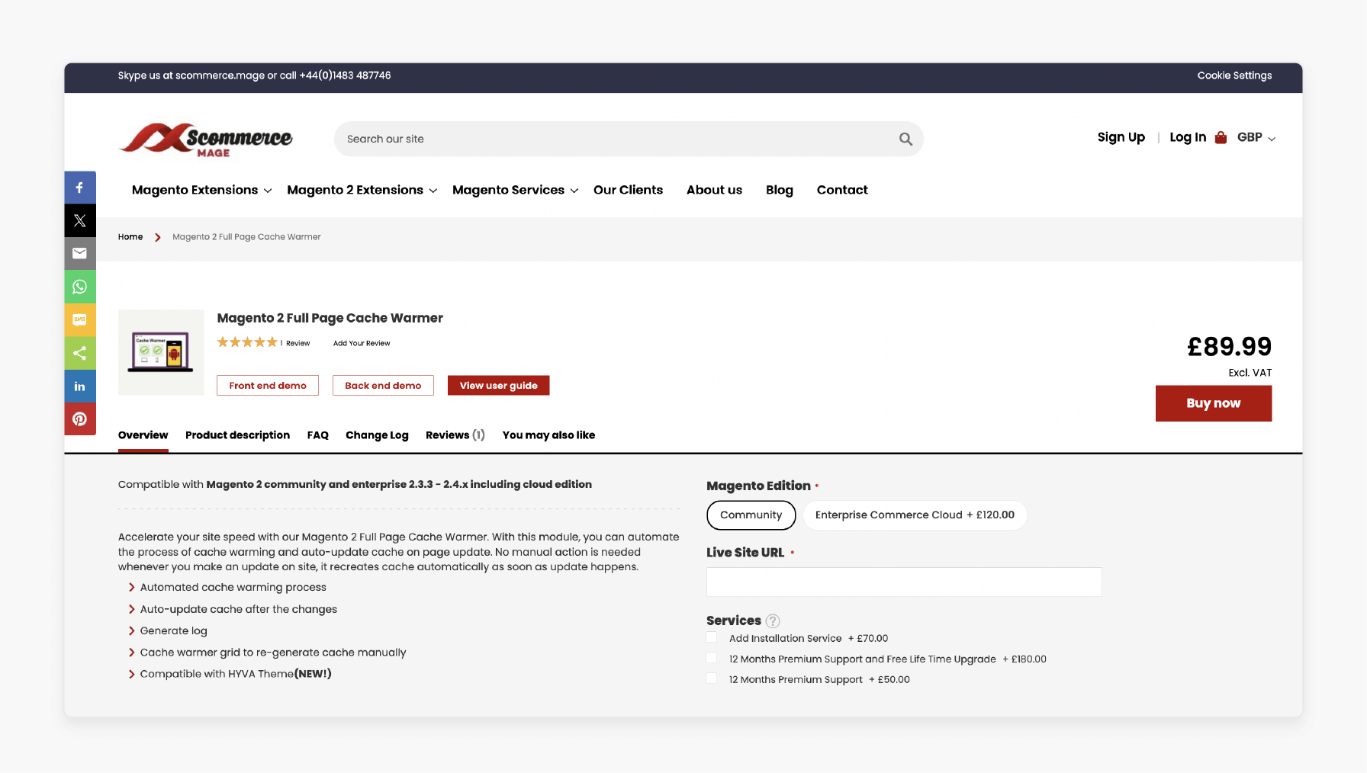Click the five-star rating stars
1367x773 pixels.
pos(247,342)
